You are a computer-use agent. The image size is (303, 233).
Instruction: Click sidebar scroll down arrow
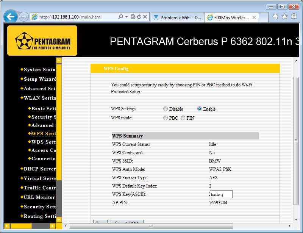(59, 220)
